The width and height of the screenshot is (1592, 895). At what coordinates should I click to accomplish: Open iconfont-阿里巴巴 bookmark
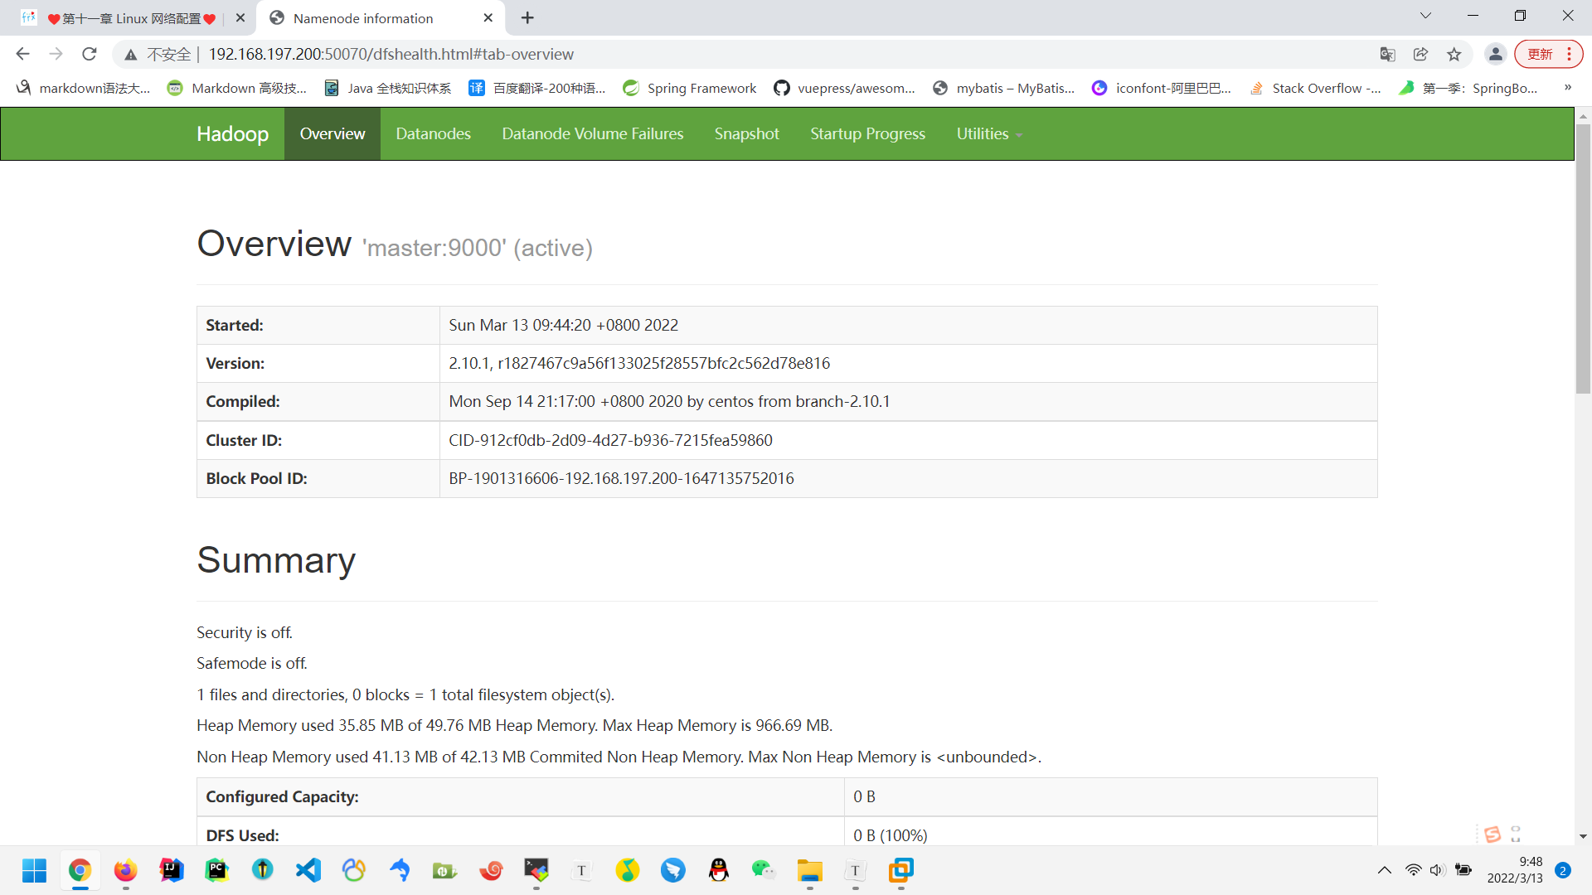coord(1161,88)
